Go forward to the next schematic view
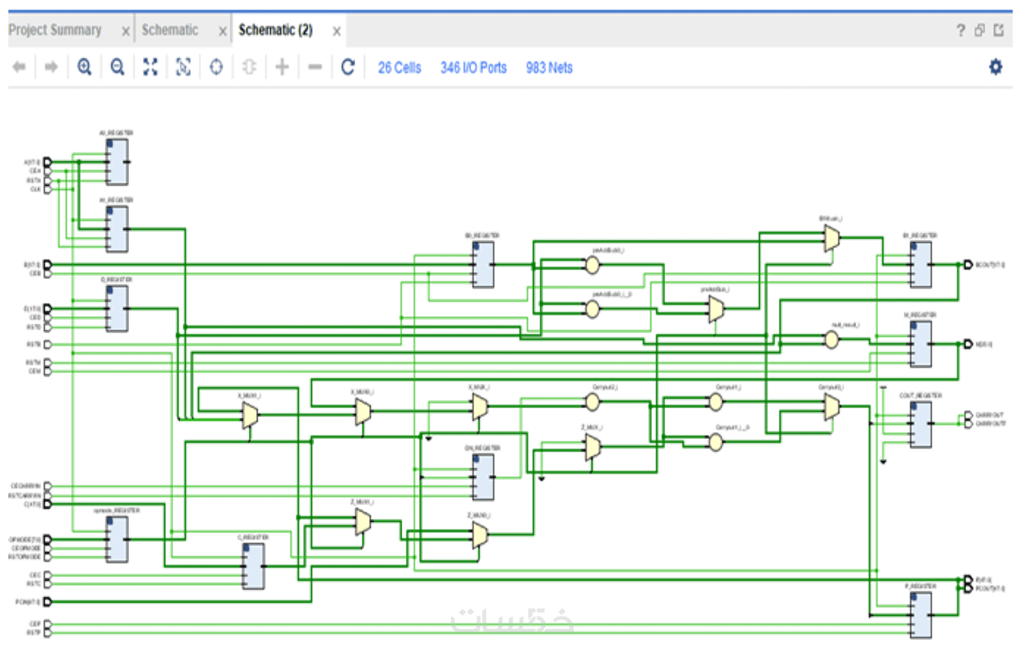The image size is (1025, 646). 51,67
